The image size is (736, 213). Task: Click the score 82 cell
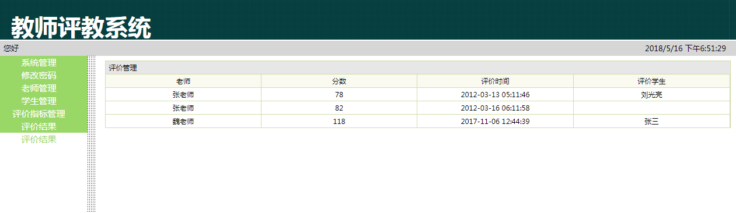pos(339,108)
